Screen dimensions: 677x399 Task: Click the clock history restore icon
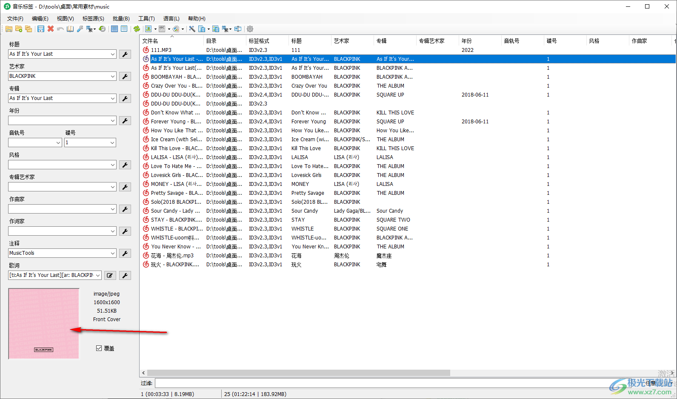click(102, 29)
